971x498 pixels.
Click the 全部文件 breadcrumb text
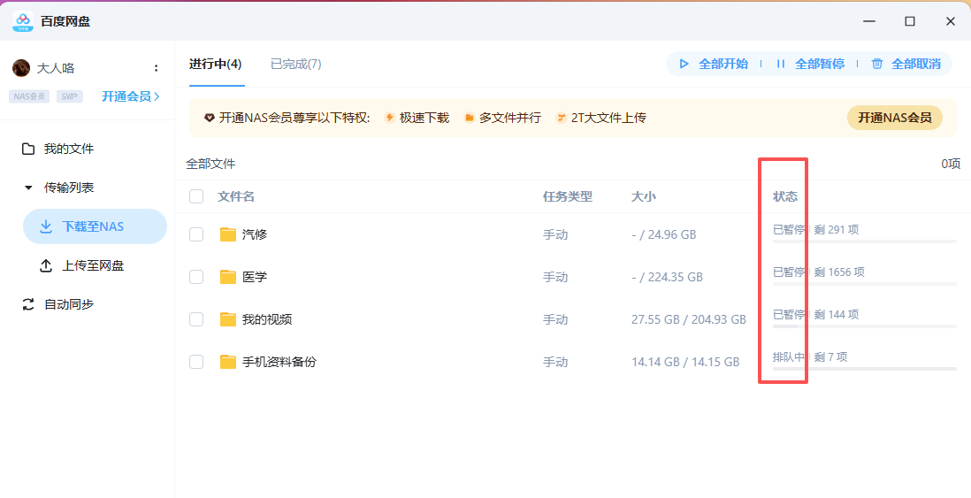coord(210,165)
